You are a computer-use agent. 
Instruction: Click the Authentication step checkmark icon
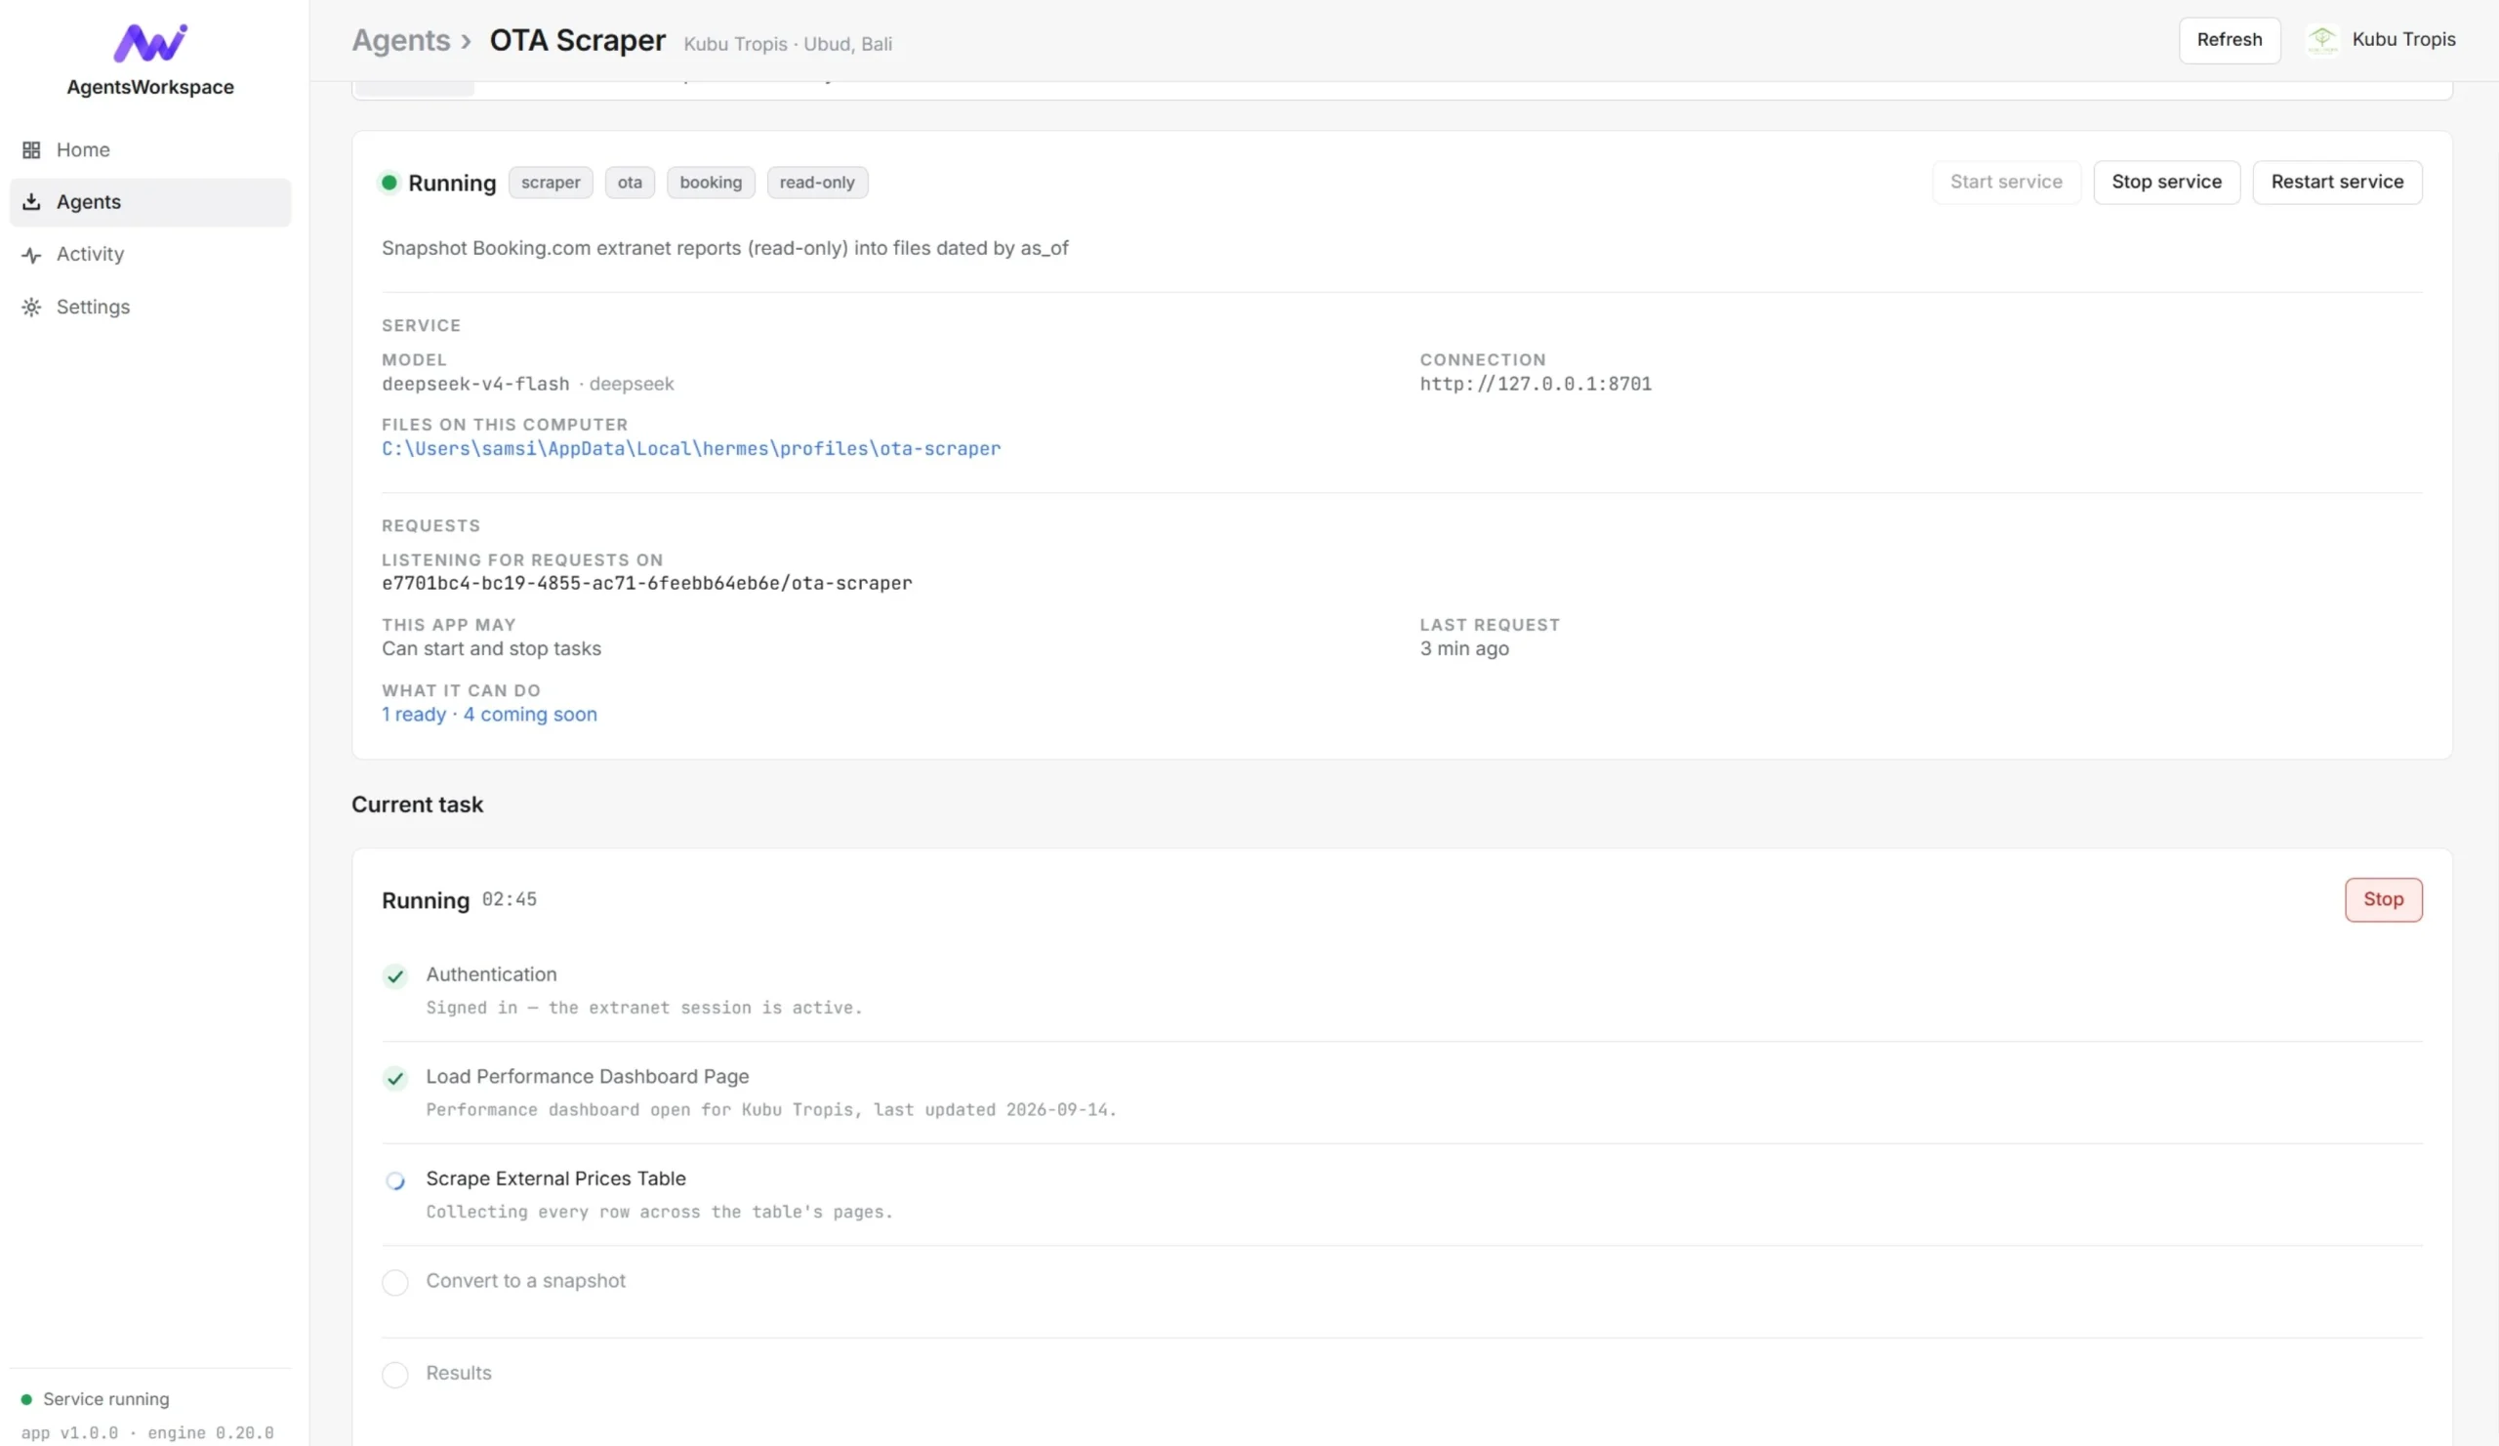394,977
